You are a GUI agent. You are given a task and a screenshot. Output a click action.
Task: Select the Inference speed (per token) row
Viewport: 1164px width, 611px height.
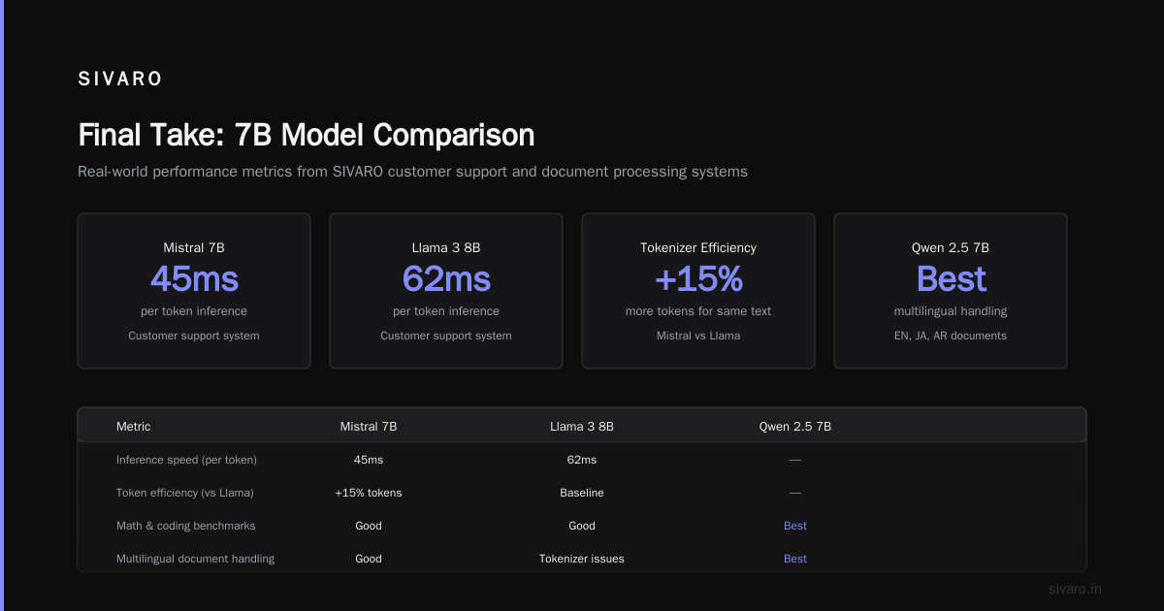coord(582,460)
